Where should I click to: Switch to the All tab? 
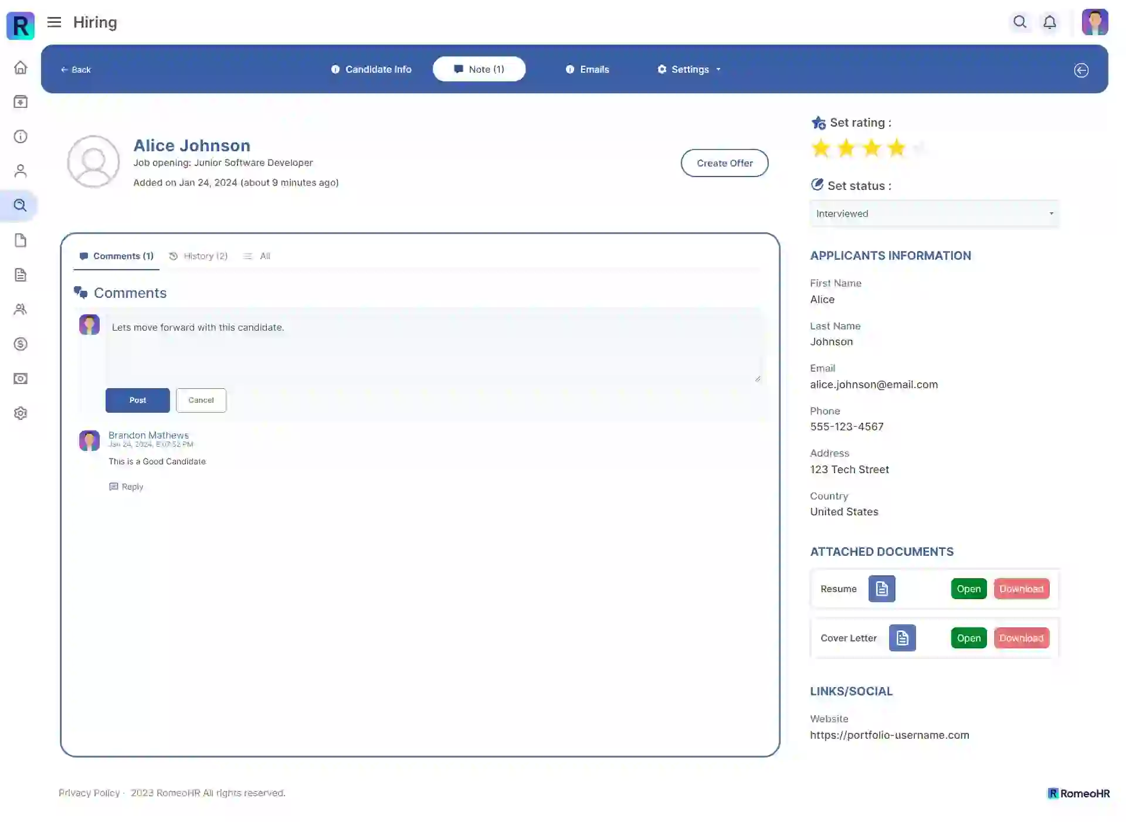pyautogui.click(x=257, y=256)
